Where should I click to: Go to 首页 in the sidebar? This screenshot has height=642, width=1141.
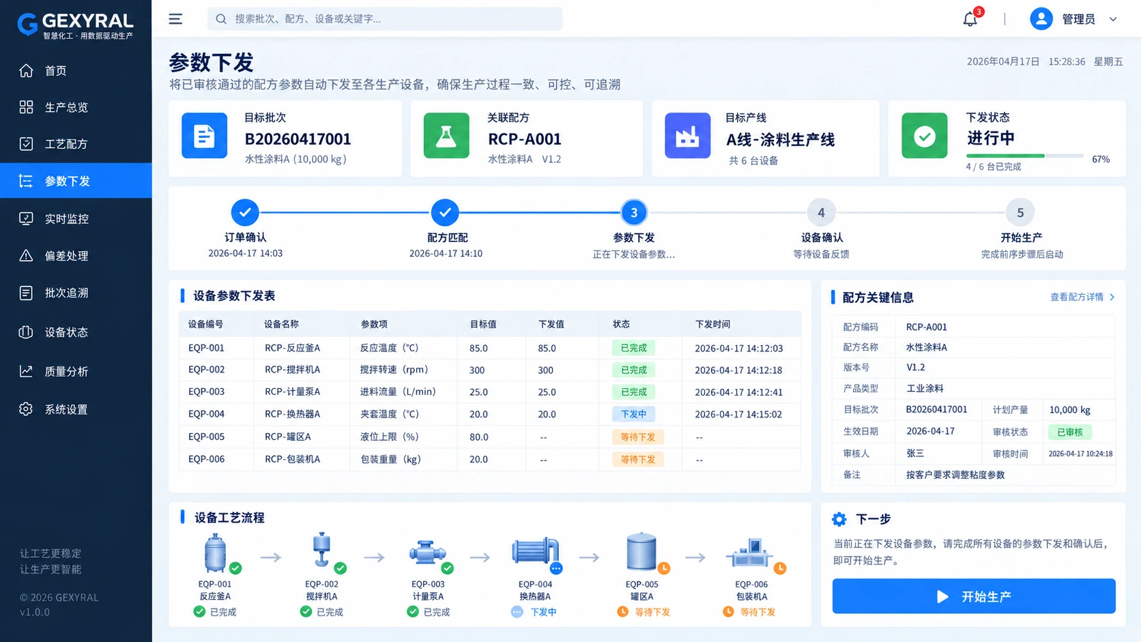pyautogui.click(x=76, y=71)
